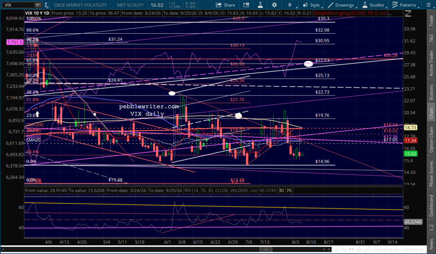Click the chart scale toggle icon
Image resolution: width=436 pixels, height=254 pixels.
coord(408,13)
